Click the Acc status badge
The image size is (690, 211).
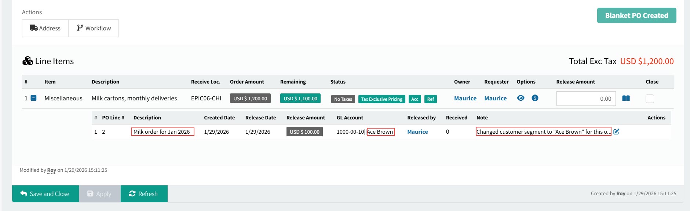coord(415,99)
